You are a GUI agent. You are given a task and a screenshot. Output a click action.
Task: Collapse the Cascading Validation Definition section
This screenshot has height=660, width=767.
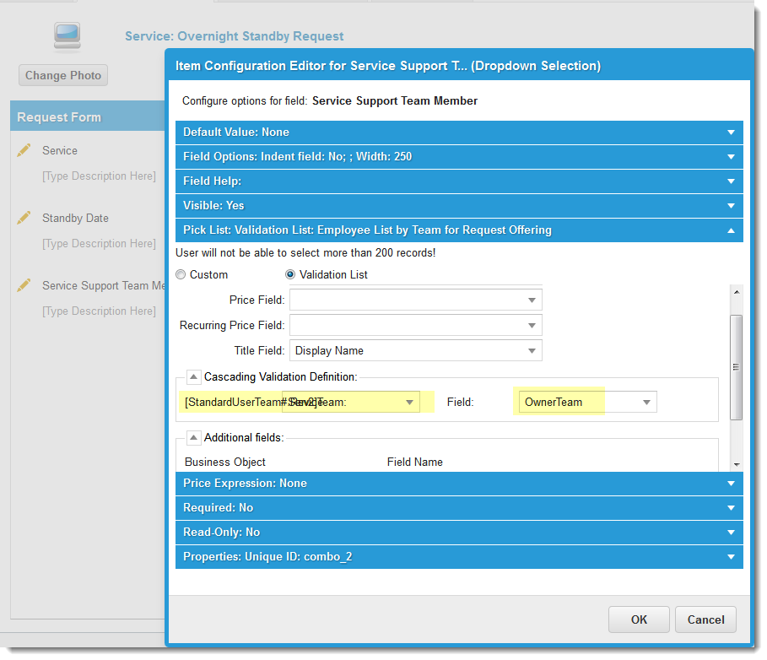[x=193, y=376]
